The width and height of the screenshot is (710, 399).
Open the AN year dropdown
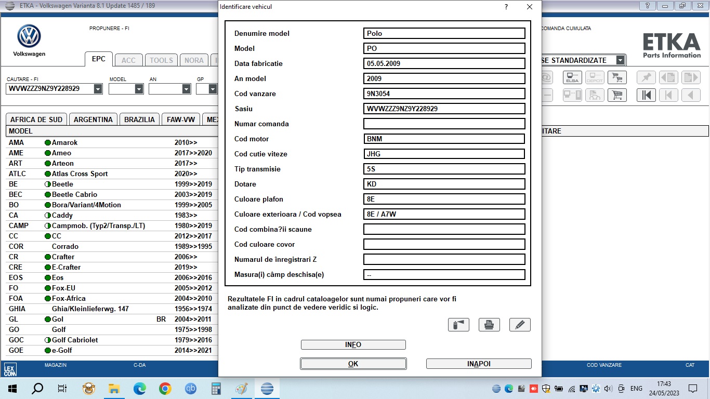pos(186,89)
